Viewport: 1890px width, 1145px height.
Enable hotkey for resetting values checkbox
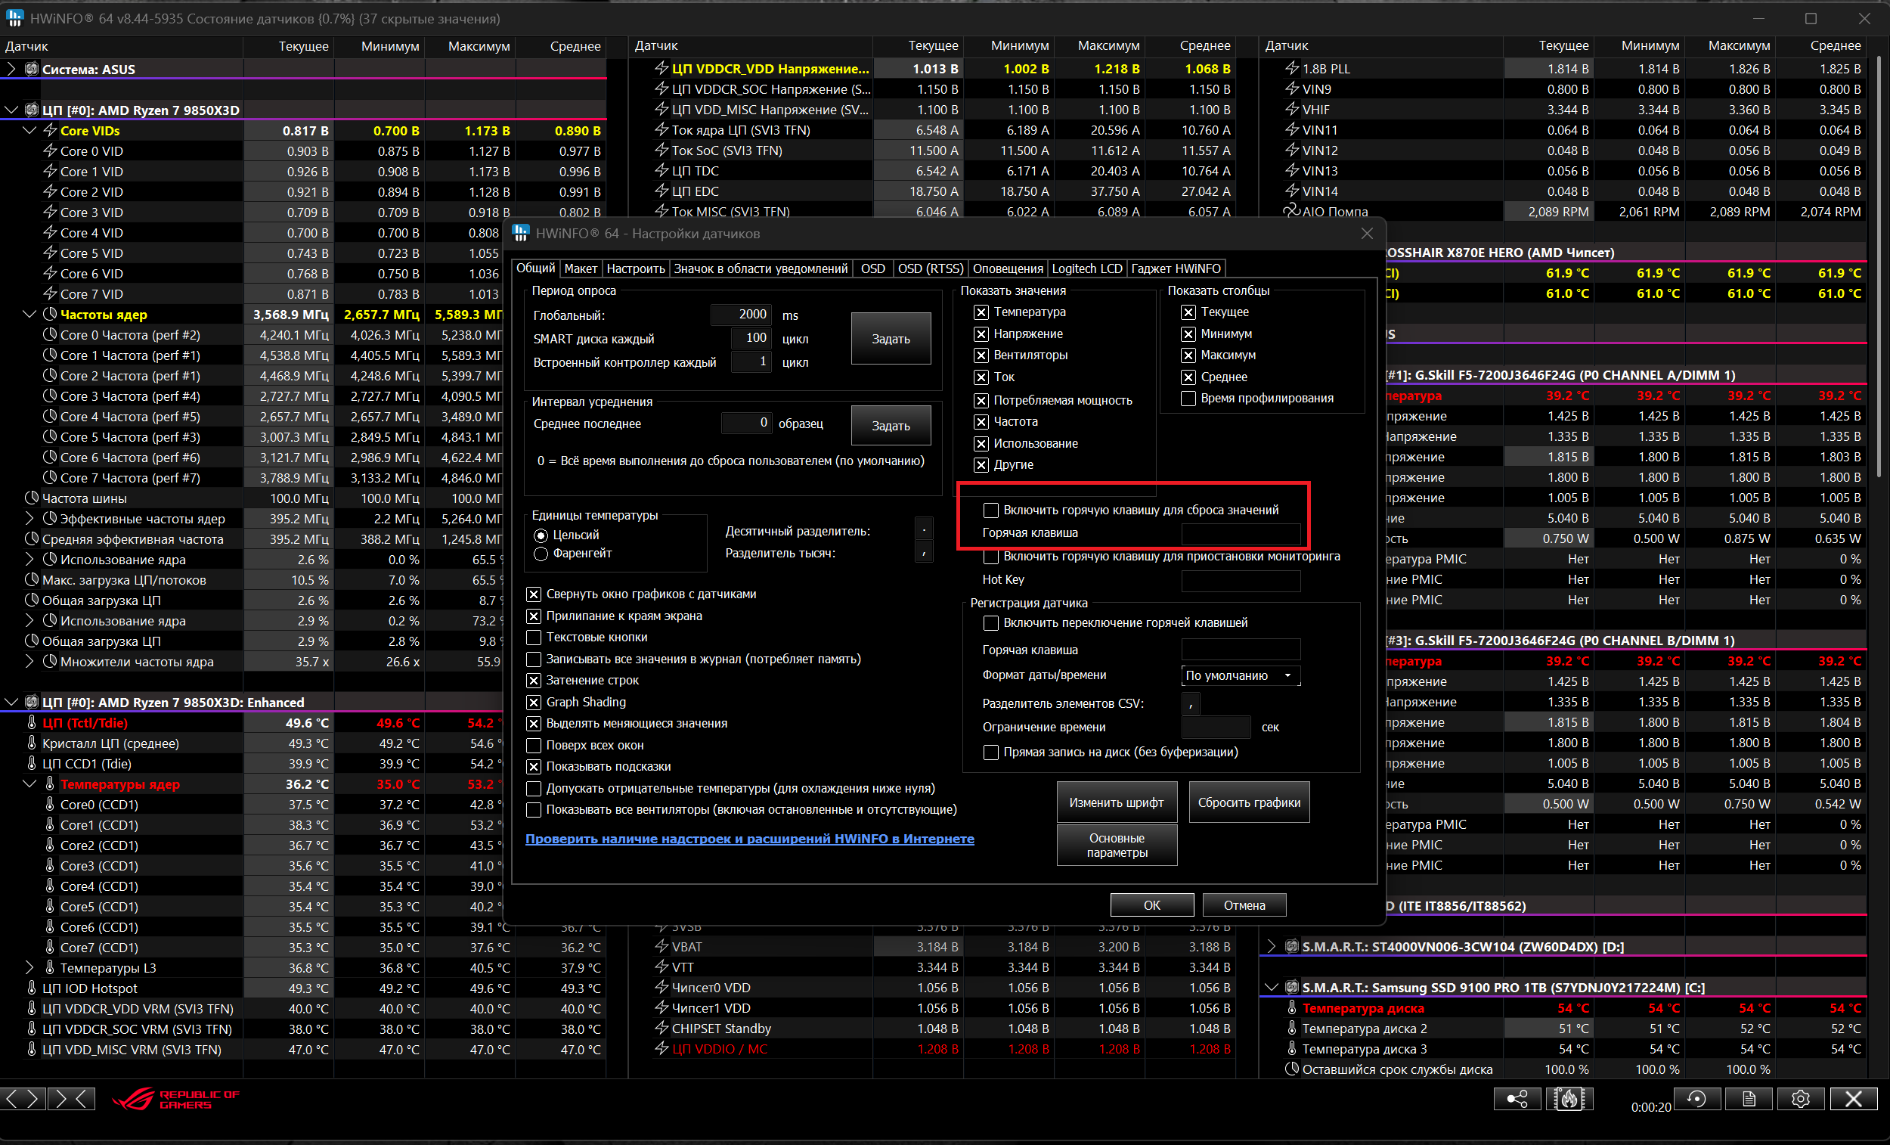click(x=991, y=510)
